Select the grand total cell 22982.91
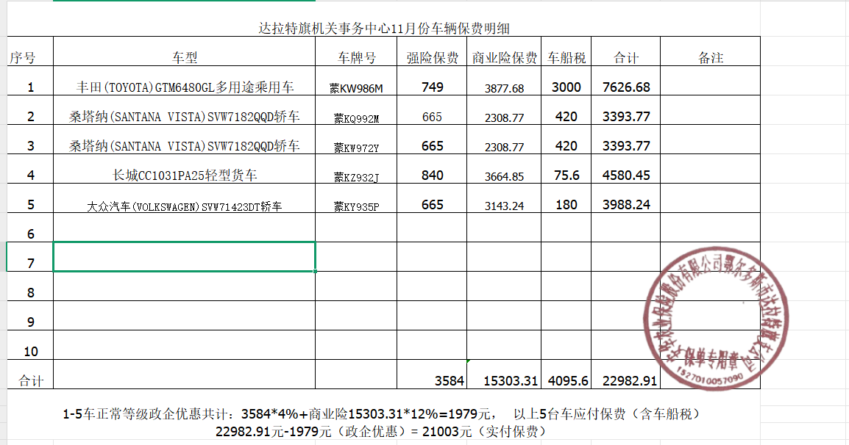 [x=629, y=380]
